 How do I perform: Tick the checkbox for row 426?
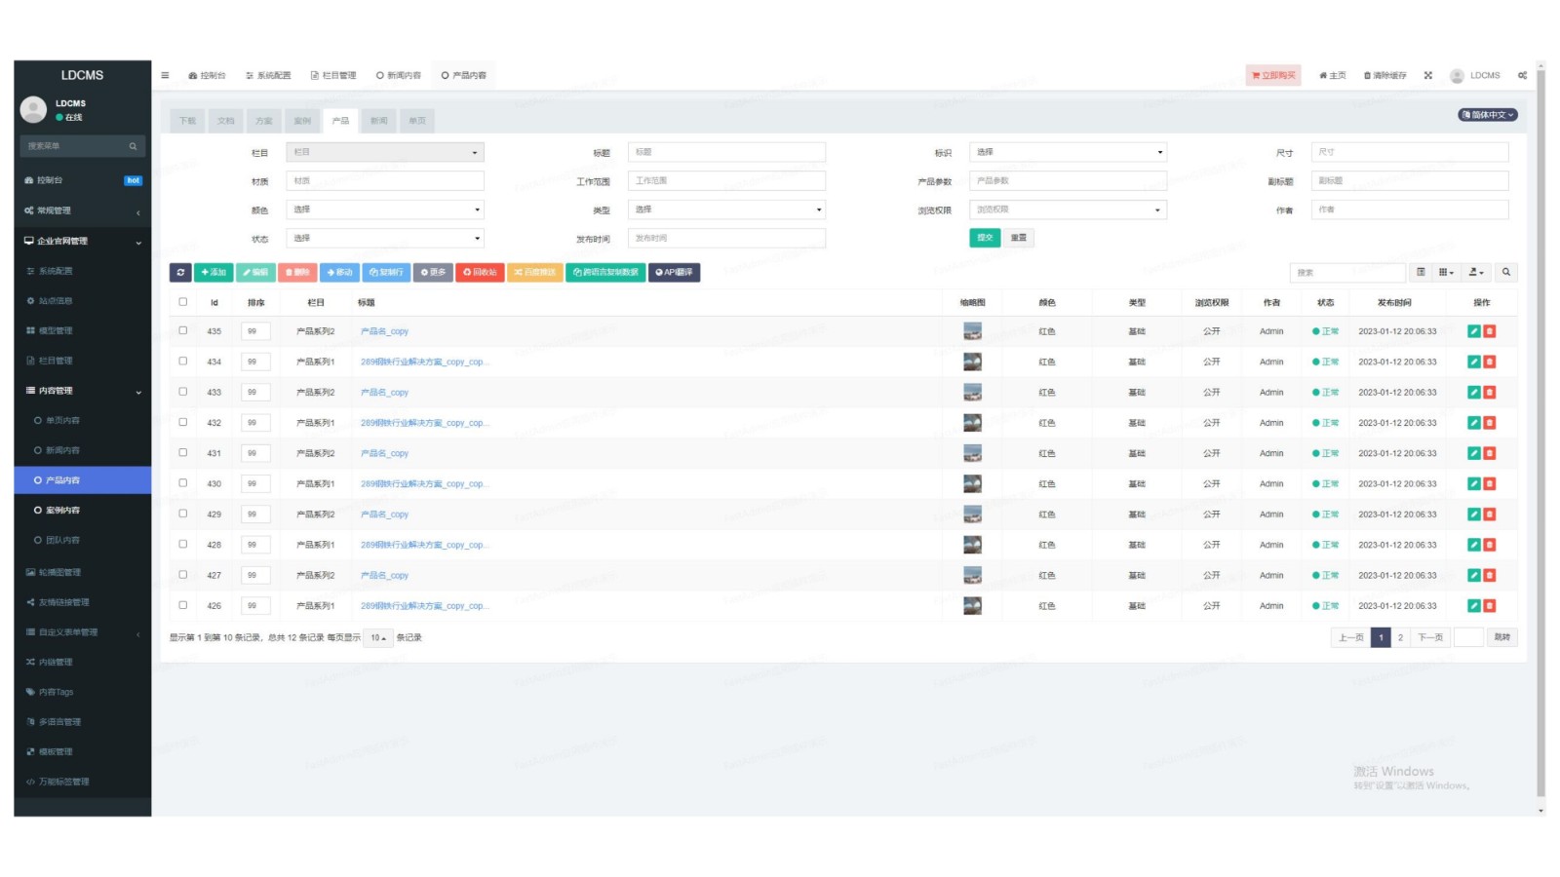click(182, 605)
